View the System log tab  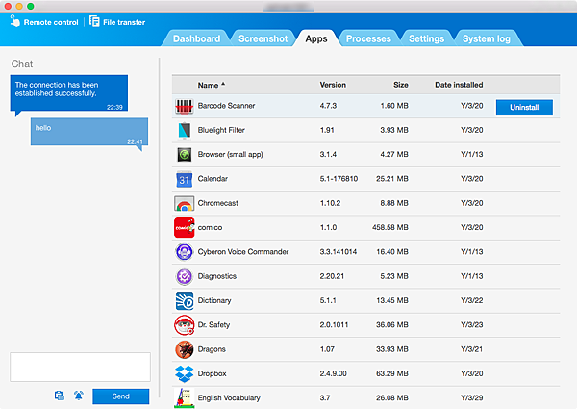click(x=486, y=38)
